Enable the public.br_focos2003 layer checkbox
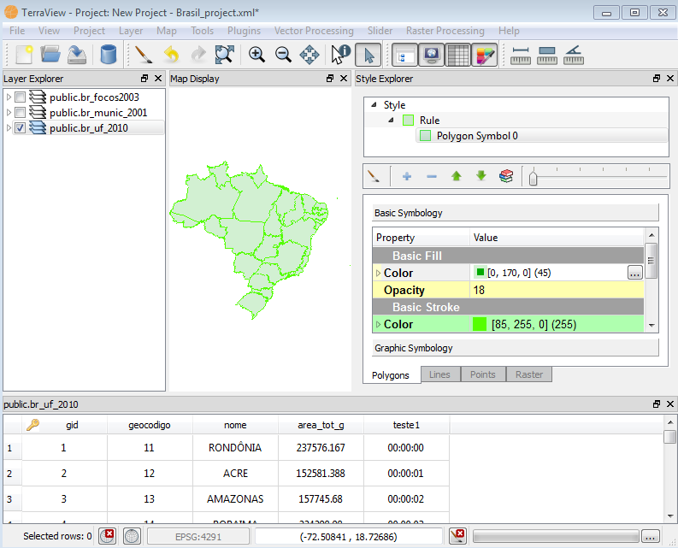This screenshot has height=548, width=678. pos(21,97)
